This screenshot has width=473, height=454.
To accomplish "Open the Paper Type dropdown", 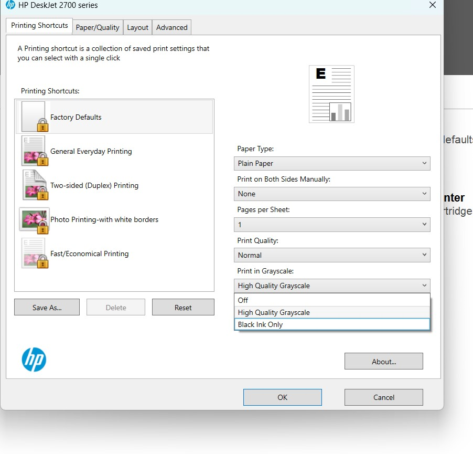I will [331, 163].
